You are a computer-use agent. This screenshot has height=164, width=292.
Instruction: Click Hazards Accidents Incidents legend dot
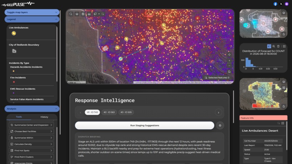click(13, 71)
